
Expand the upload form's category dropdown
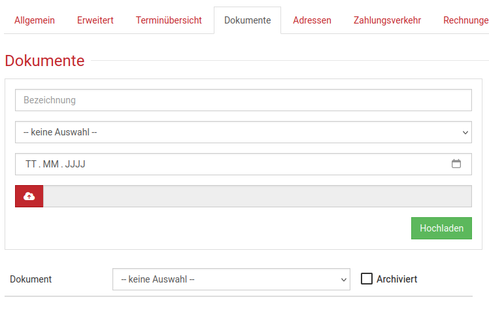243,132
